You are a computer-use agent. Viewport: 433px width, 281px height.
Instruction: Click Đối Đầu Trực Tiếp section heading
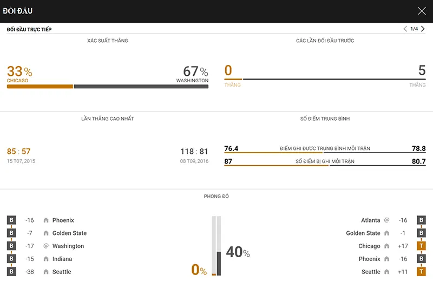[29, 29]
